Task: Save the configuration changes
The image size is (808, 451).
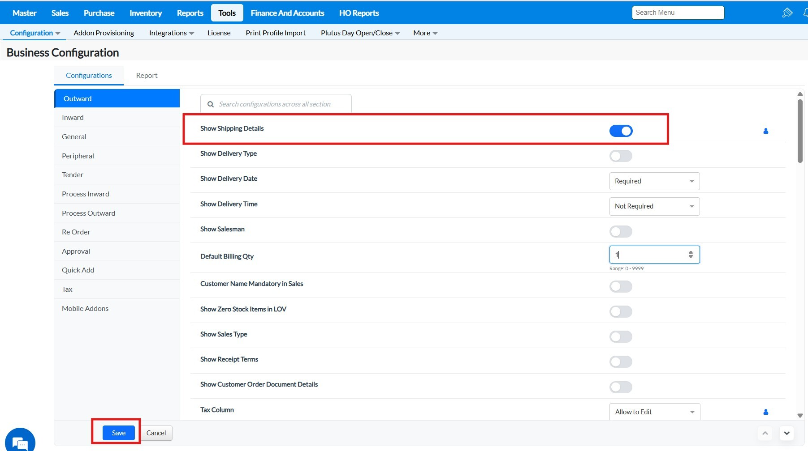Action: [118, 433]
